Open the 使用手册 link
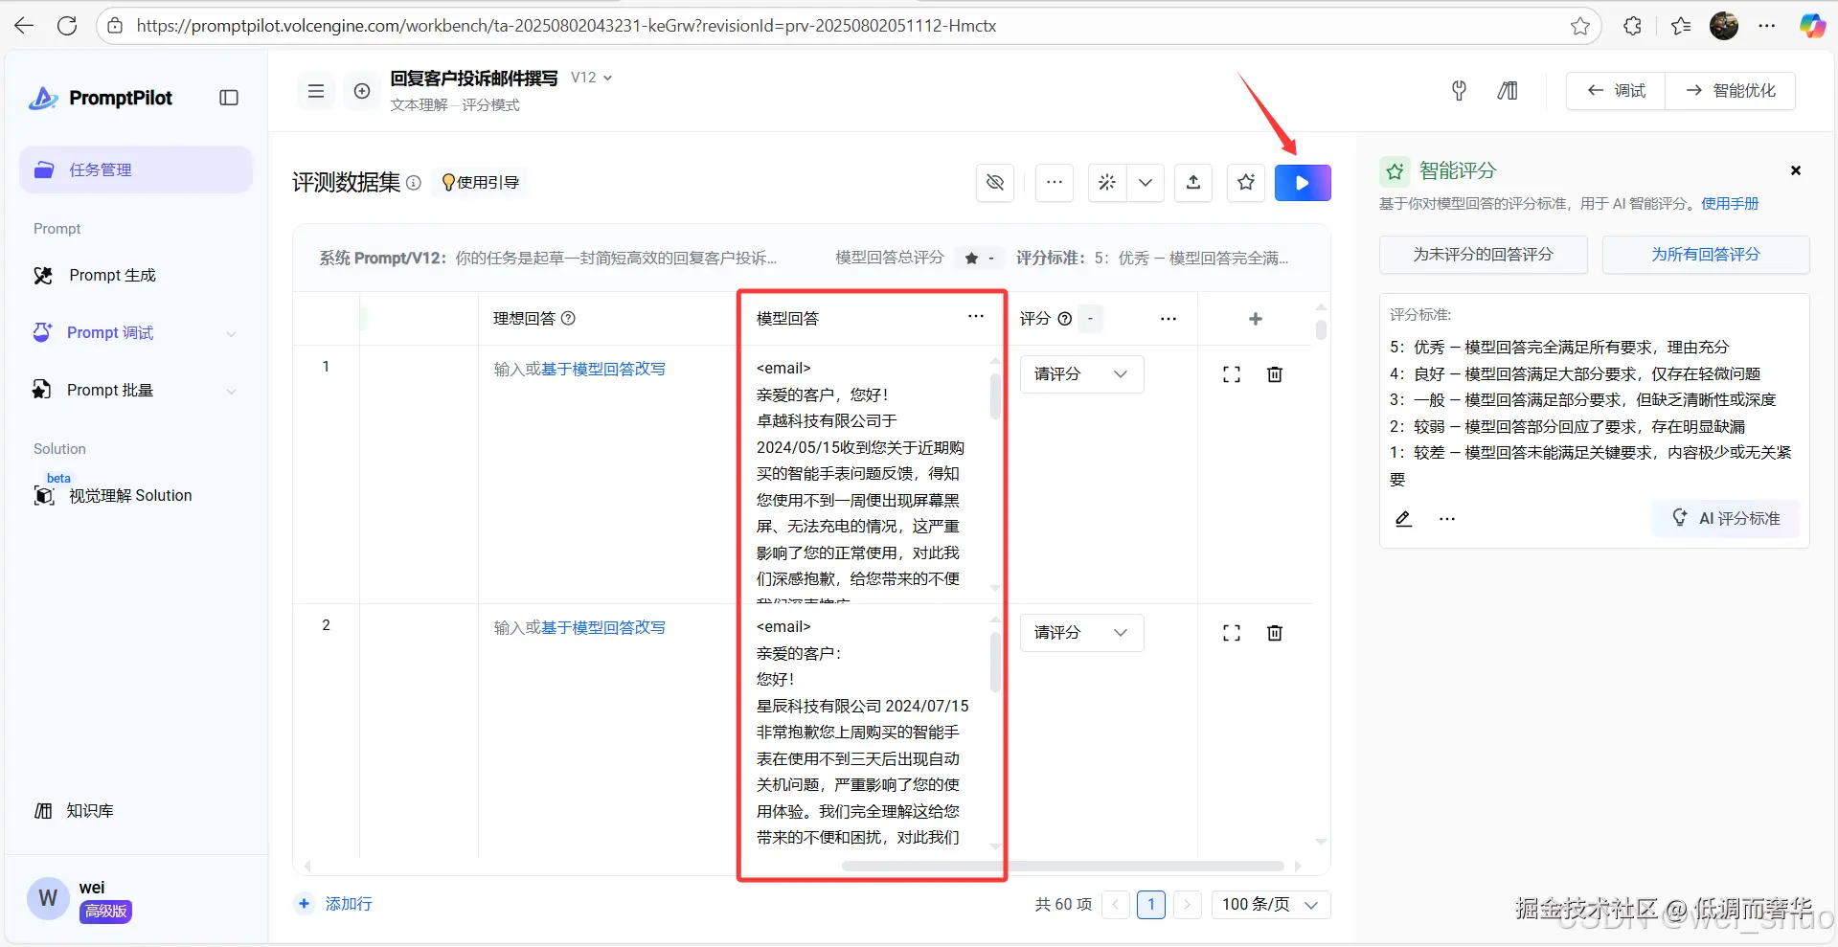Viewport: 1838px width, 947px height. pos(1730,203)
